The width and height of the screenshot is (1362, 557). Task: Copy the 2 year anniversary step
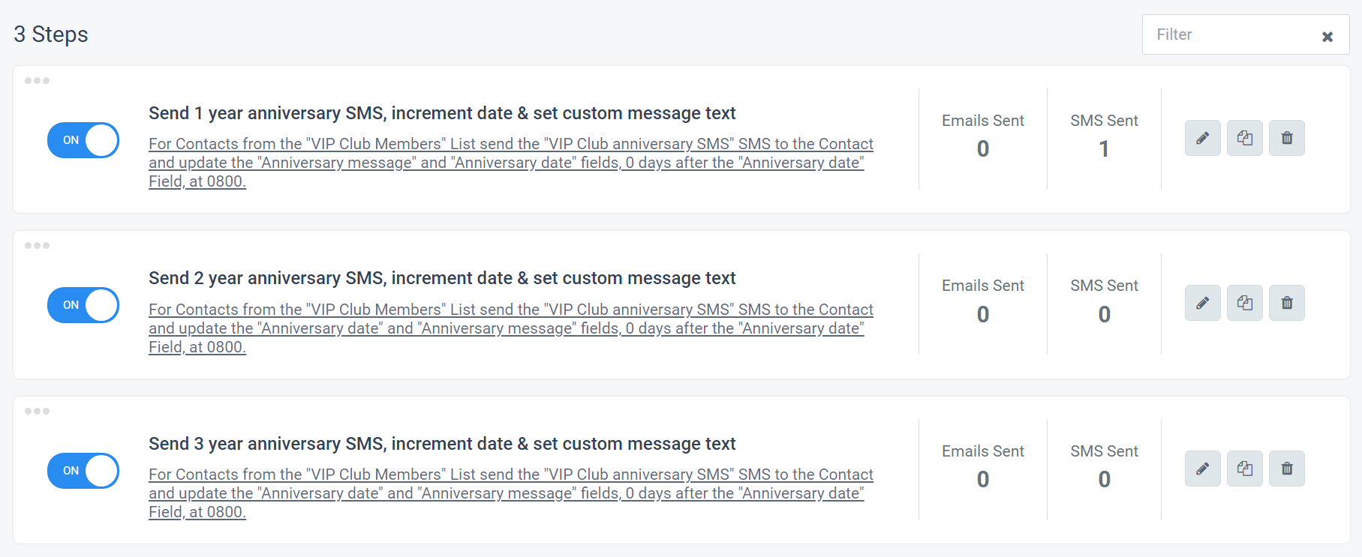click(x=1245, y=303)
